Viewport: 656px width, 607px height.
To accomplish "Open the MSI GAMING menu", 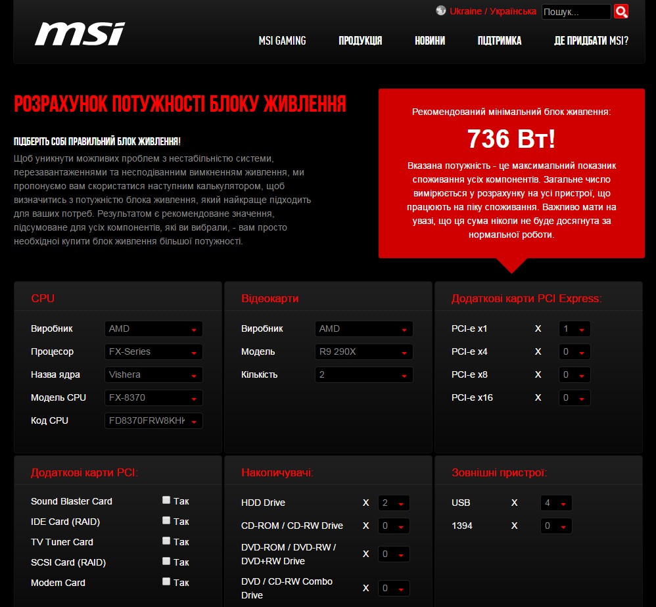I will point(282,41).
